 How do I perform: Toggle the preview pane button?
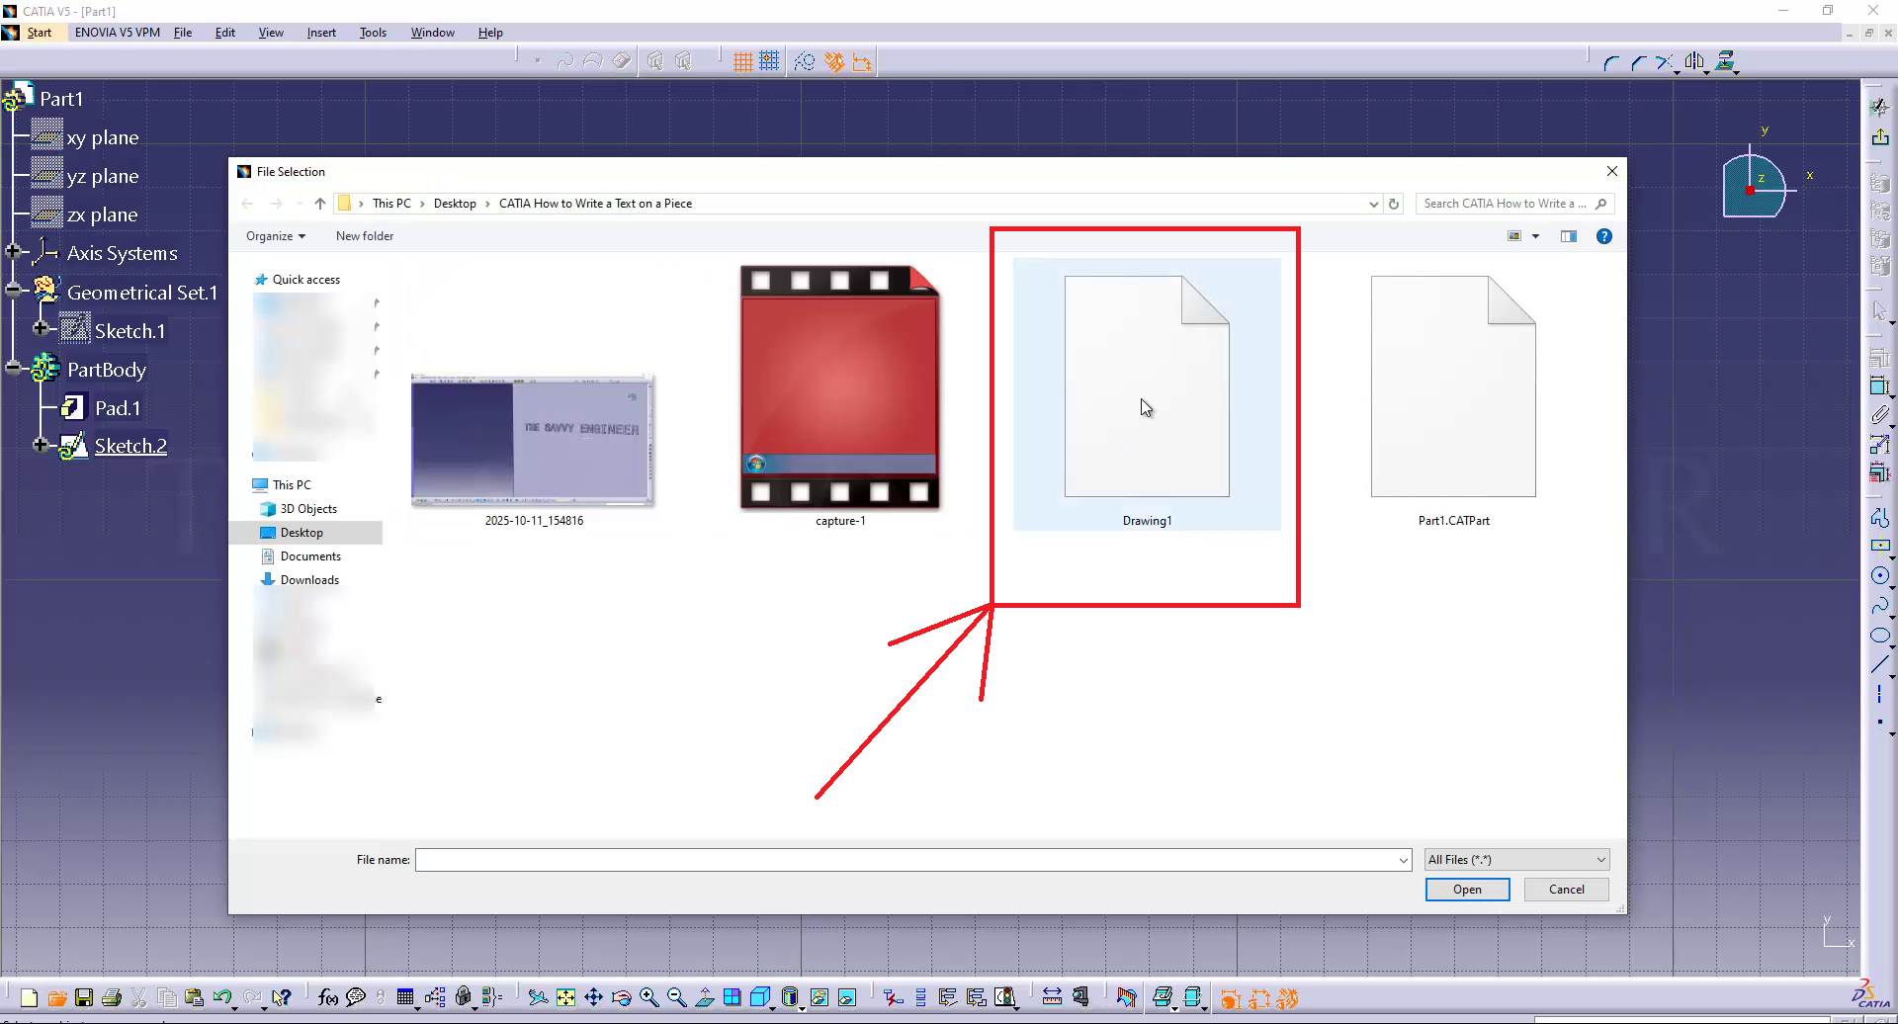click(1569, 236)
